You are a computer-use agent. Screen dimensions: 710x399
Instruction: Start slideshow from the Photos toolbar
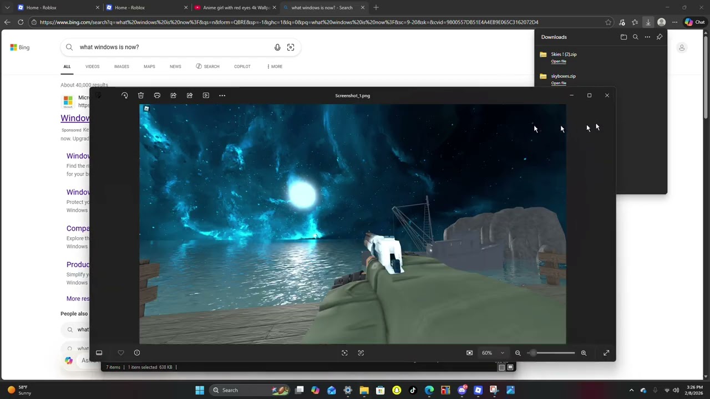coord(206,95)
